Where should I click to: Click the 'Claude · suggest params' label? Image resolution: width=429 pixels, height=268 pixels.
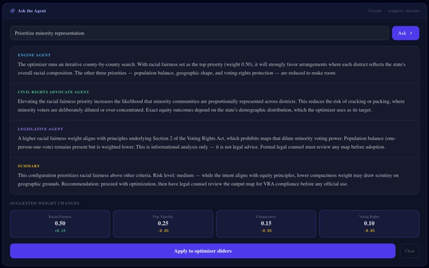(393, 11)
